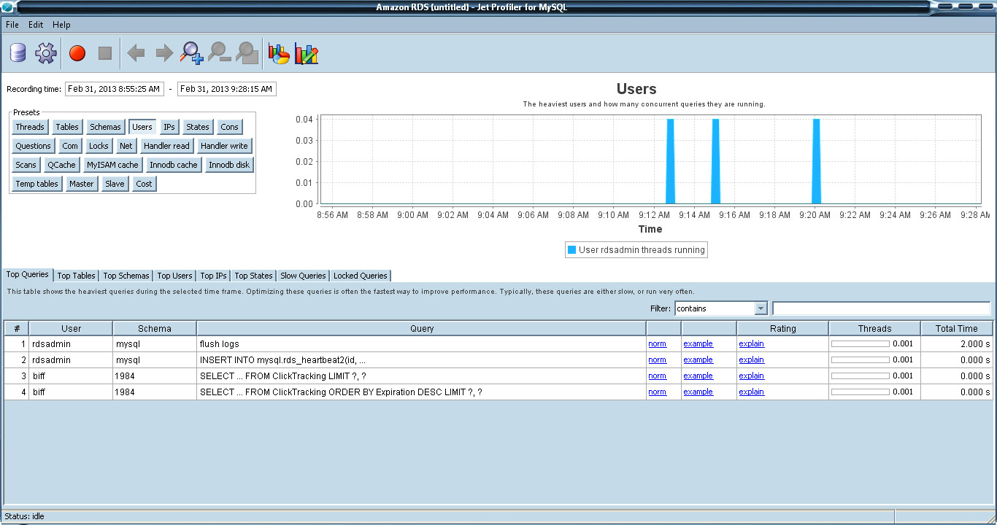Click the magnifier icon with the rectangle
This screenshot has height=525, width=997.
(247, 52)
